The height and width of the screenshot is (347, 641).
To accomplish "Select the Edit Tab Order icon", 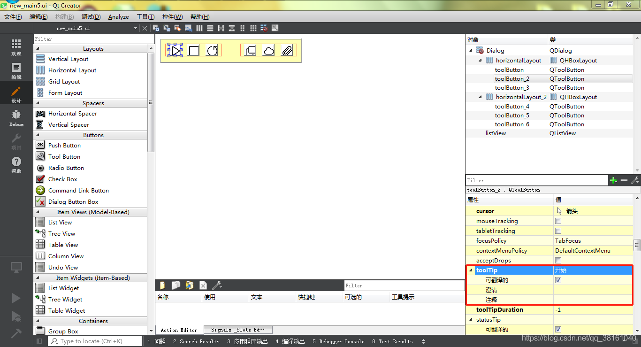I will pyautogui.click(x=189, y=28).
